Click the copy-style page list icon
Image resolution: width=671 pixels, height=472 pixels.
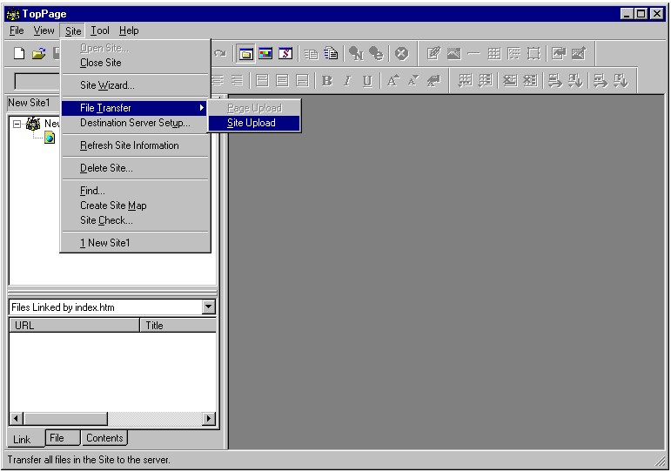[311, 54]
